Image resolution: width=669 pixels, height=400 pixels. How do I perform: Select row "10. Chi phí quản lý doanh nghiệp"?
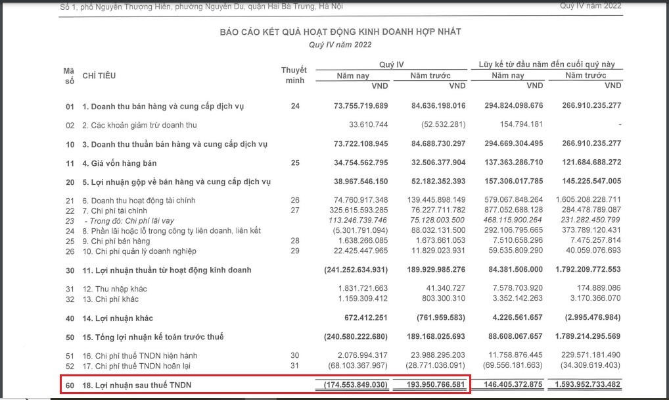coord(140,251)
